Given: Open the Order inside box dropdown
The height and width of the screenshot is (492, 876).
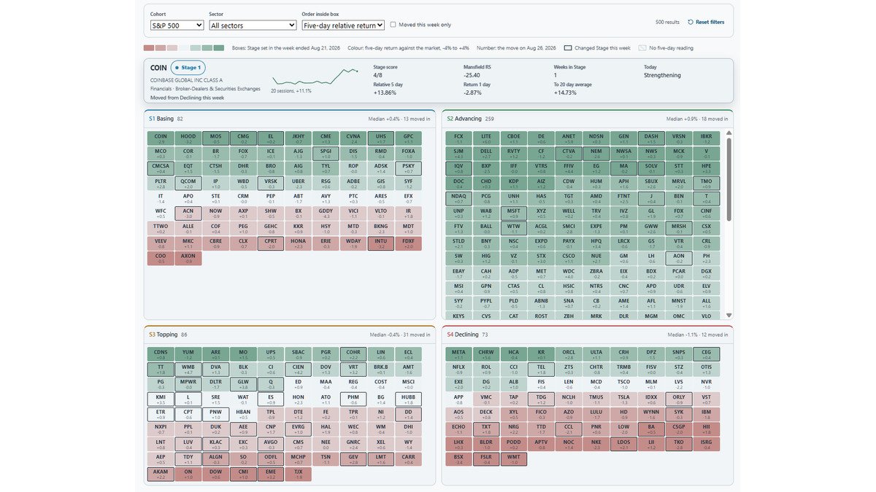Looking at the screenshot, I should (343, 25).
